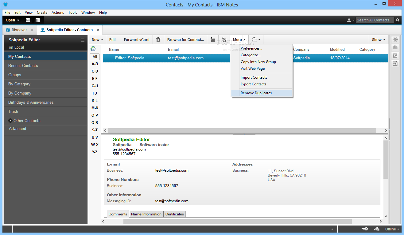The width and height of the screenshot is (404, 235).
Task: Click the chat bubble toolbar icon
Action: 254,39
